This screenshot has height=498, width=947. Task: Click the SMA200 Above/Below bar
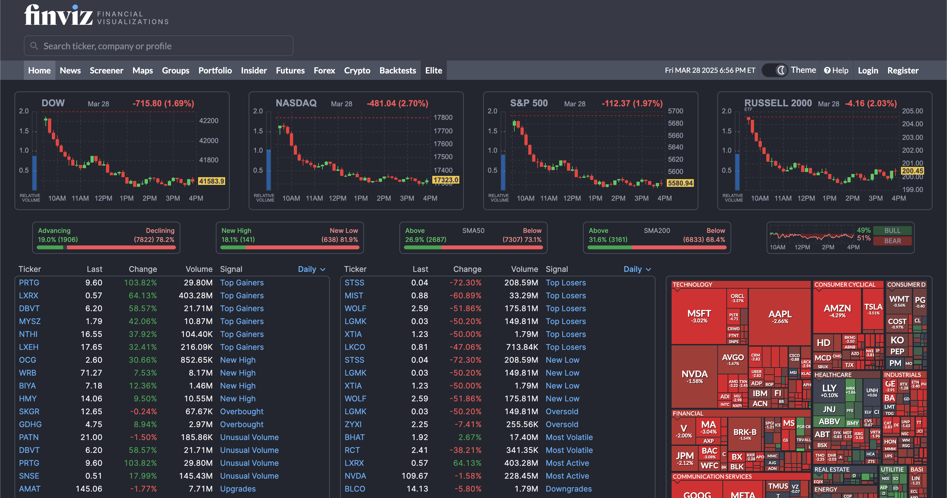coord(657,247)
